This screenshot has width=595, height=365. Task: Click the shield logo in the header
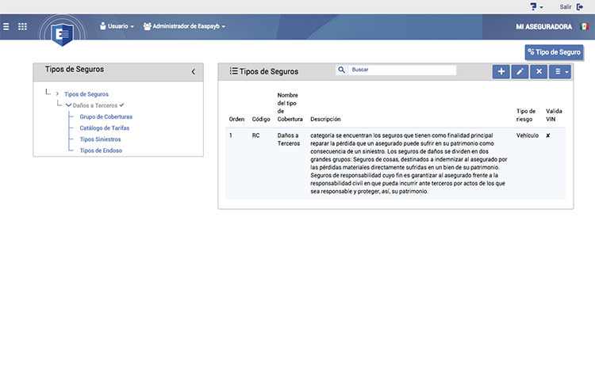click(x=62, y=34)
